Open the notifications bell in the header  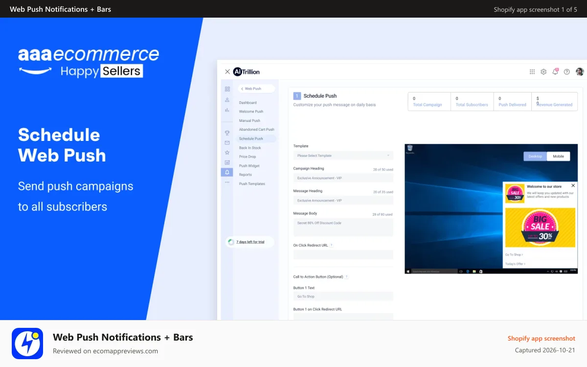tap(555, 71)
